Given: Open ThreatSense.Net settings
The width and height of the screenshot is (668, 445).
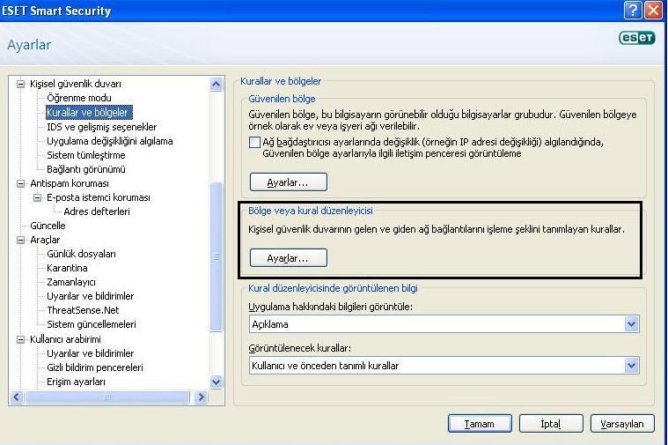Looking at the screenshot, I should pyautogui.click(x=83, y=310).
